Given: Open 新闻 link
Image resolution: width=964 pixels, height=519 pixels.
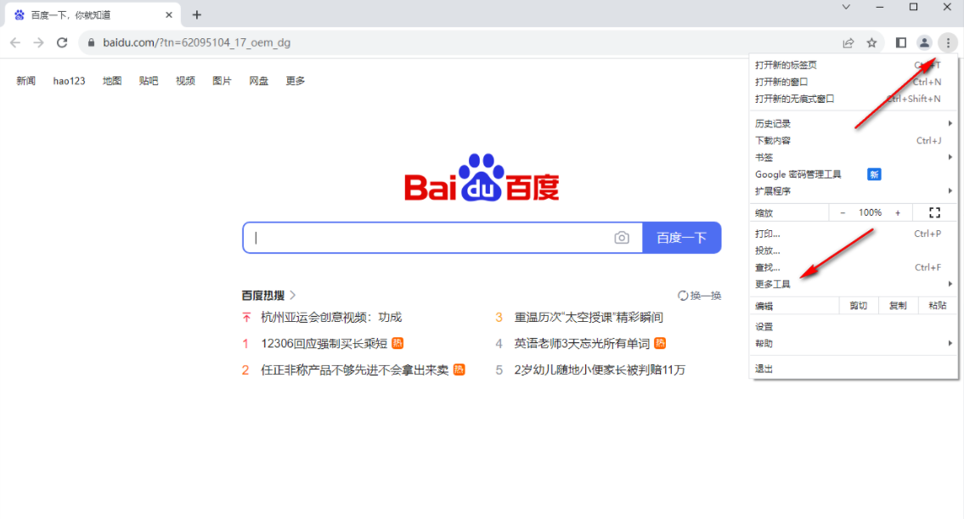Looking at the screenshot, I should tap(25, 81).
